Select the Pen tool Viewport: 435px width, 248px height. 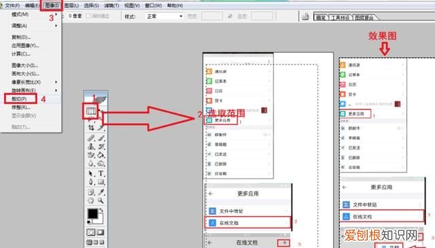tap(91, 182)
